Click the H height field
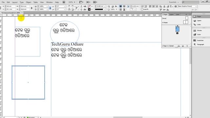Viewport: 210px width, 118px height. pyautogui.click(x=25, y=9)
